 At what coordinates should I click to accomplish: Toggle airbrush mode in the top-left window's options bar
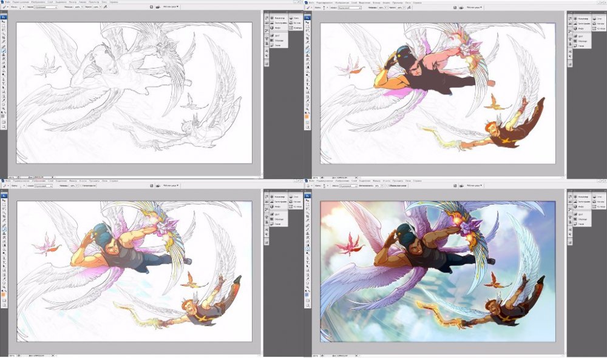coord(104,7)
